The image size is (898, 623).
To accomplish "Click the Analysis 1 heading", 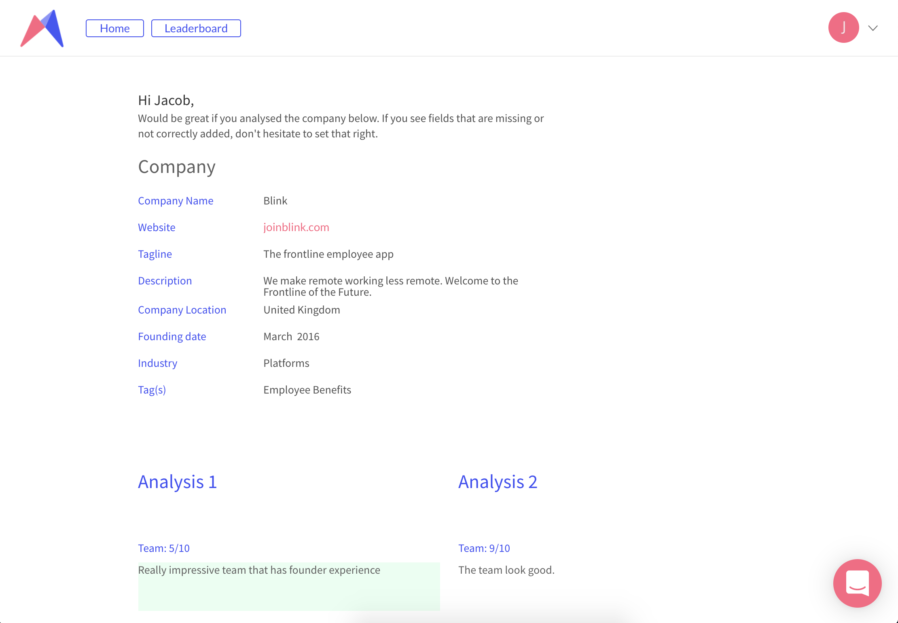I will click(x=177, y=482).
